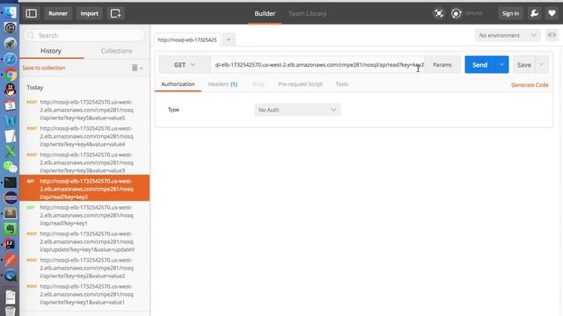Open QuickTime Player from the dock
This screenshot has width=563, height=316.
pyautogui.click(x=11, y=275)
